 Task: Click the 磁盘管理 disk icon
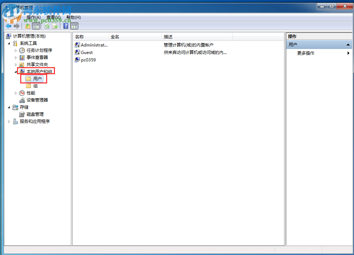pos(22,114)
